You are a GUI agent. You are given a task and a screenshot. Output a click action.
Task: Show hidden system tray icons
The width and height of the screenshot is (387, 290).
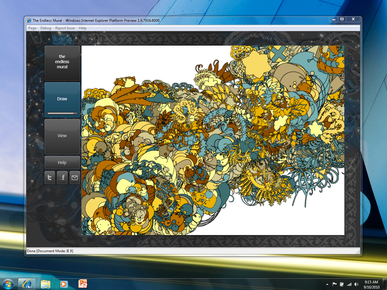click(x=327, y=284)
